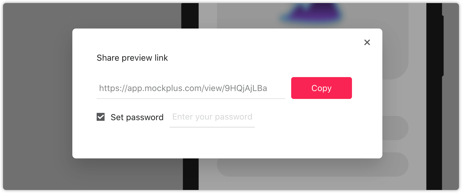Click the empty white space under password row
Screen dimensions: 462x193
click(x=227, y=143)
